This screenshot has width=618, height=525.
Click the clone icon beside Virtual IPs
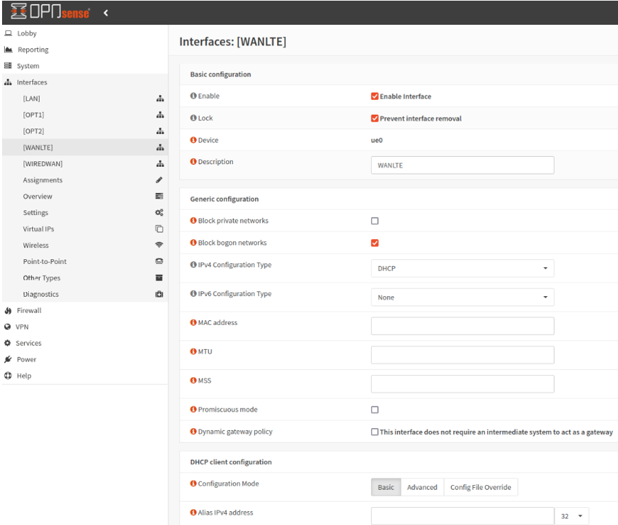pyautogui.click(x=159, y=229)
